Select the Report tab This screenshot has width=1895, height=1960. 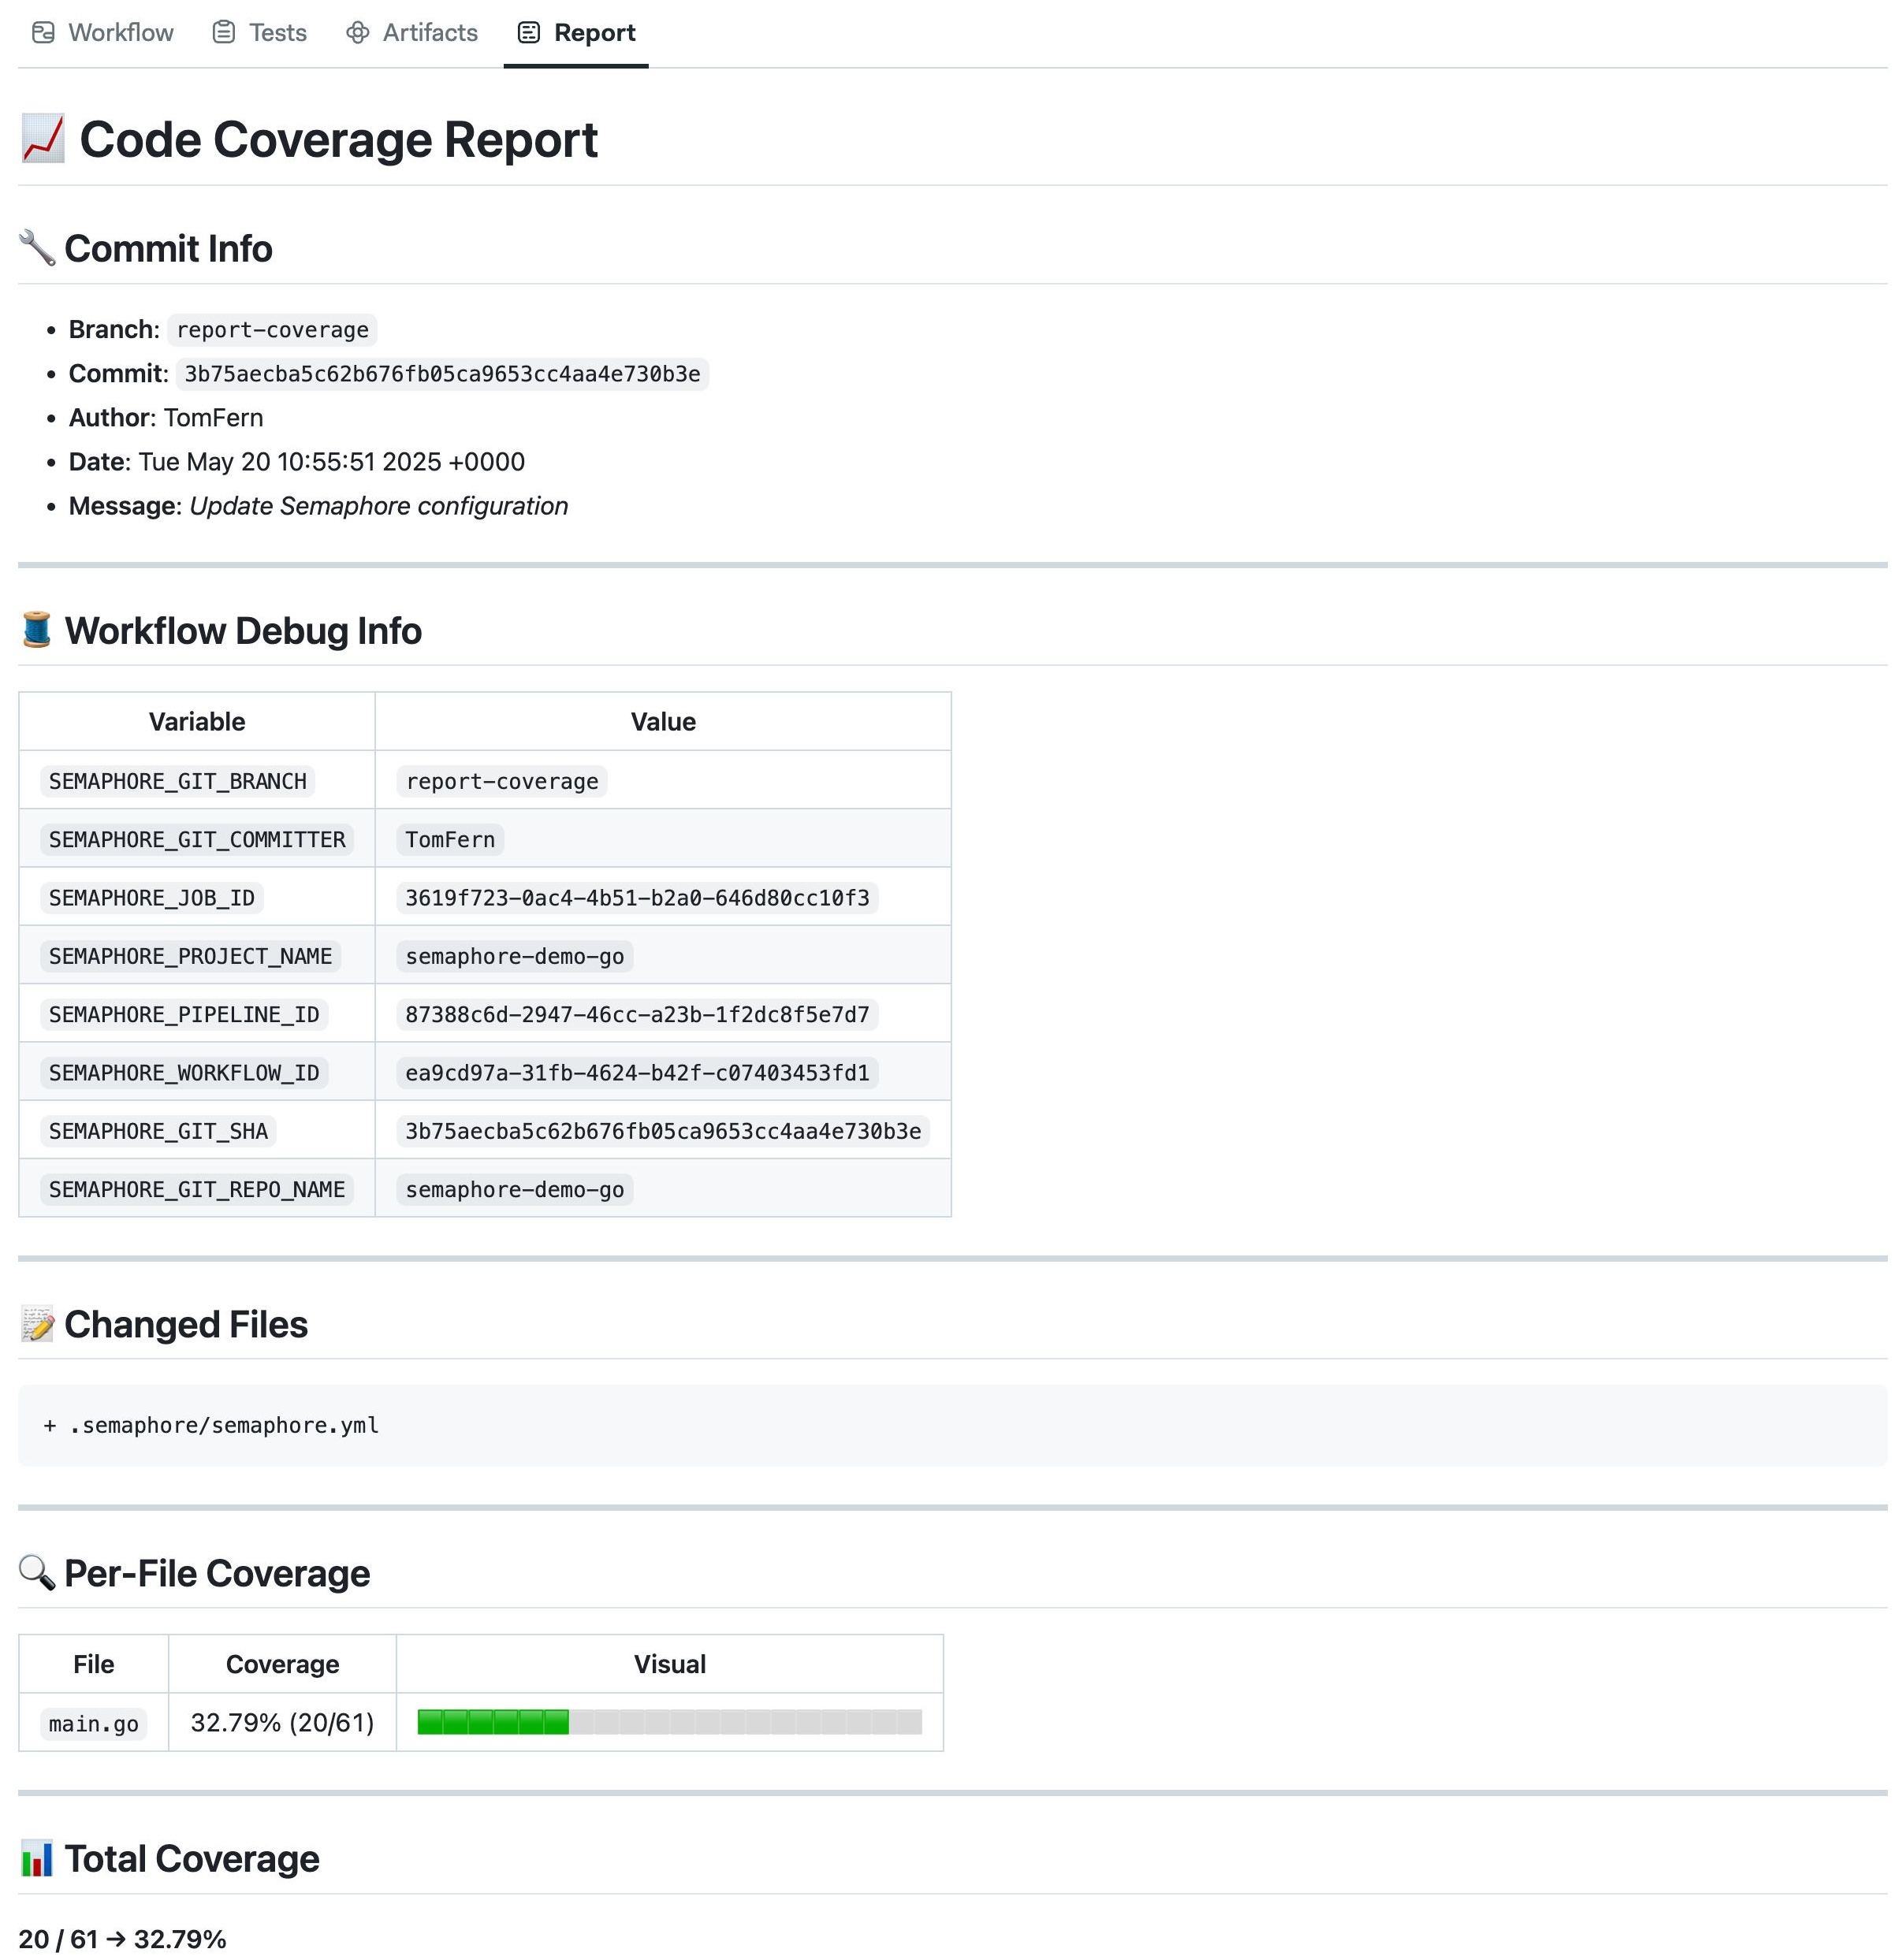point(576,33)
